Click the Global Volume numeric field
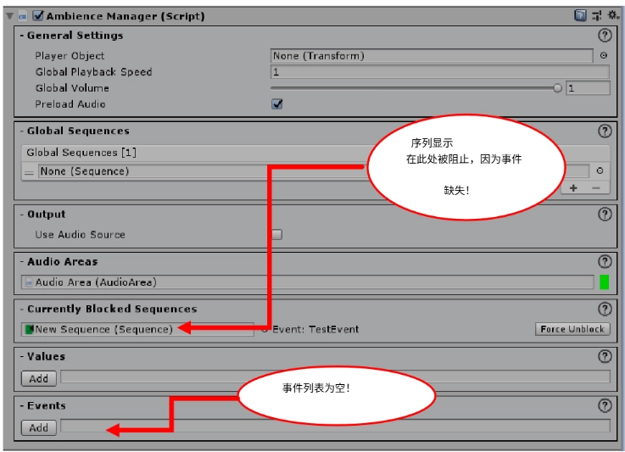Screen dimensions: 625x452 [x=588, y=88]
